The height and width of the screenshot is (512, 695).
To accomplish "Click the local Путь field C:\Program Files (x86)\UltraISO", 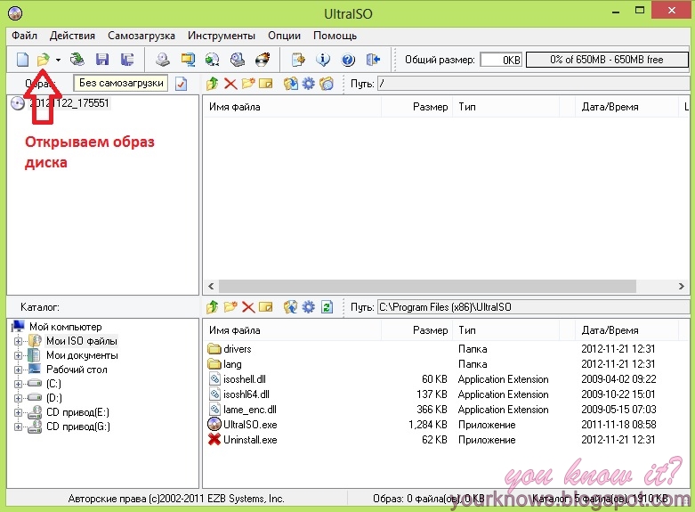I will click(x=534, y=307).
